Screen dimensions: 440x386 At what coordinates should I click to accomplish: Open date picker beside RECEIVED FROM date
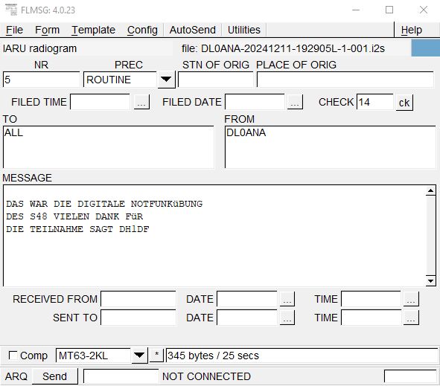click(x=287, y=299)
